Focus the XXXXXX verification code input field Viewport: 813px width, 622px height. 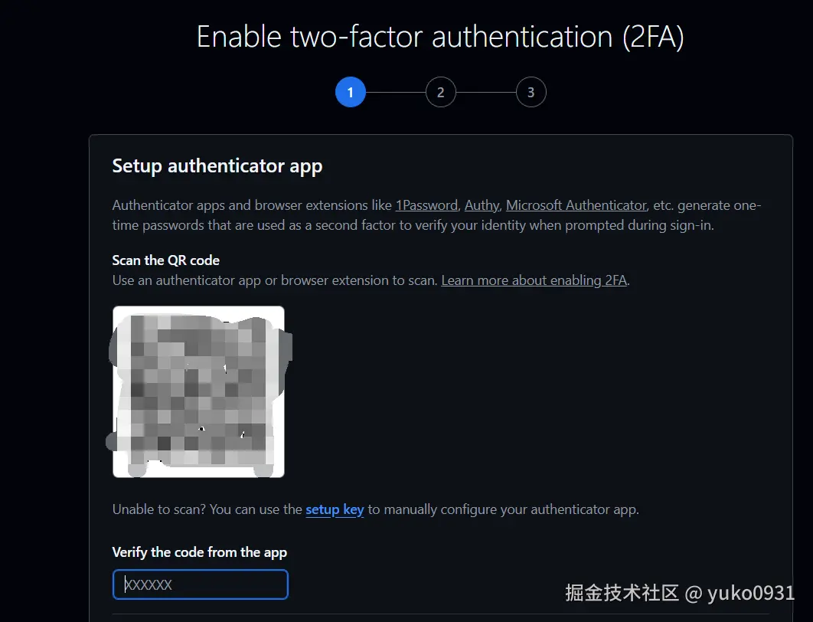[x=200, y=584]
